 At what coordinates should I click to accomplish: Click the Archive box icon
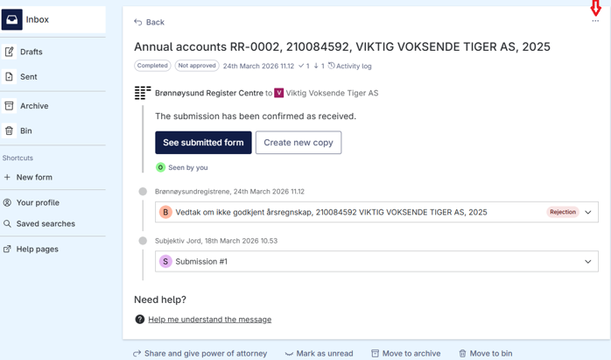pos(9,106)
